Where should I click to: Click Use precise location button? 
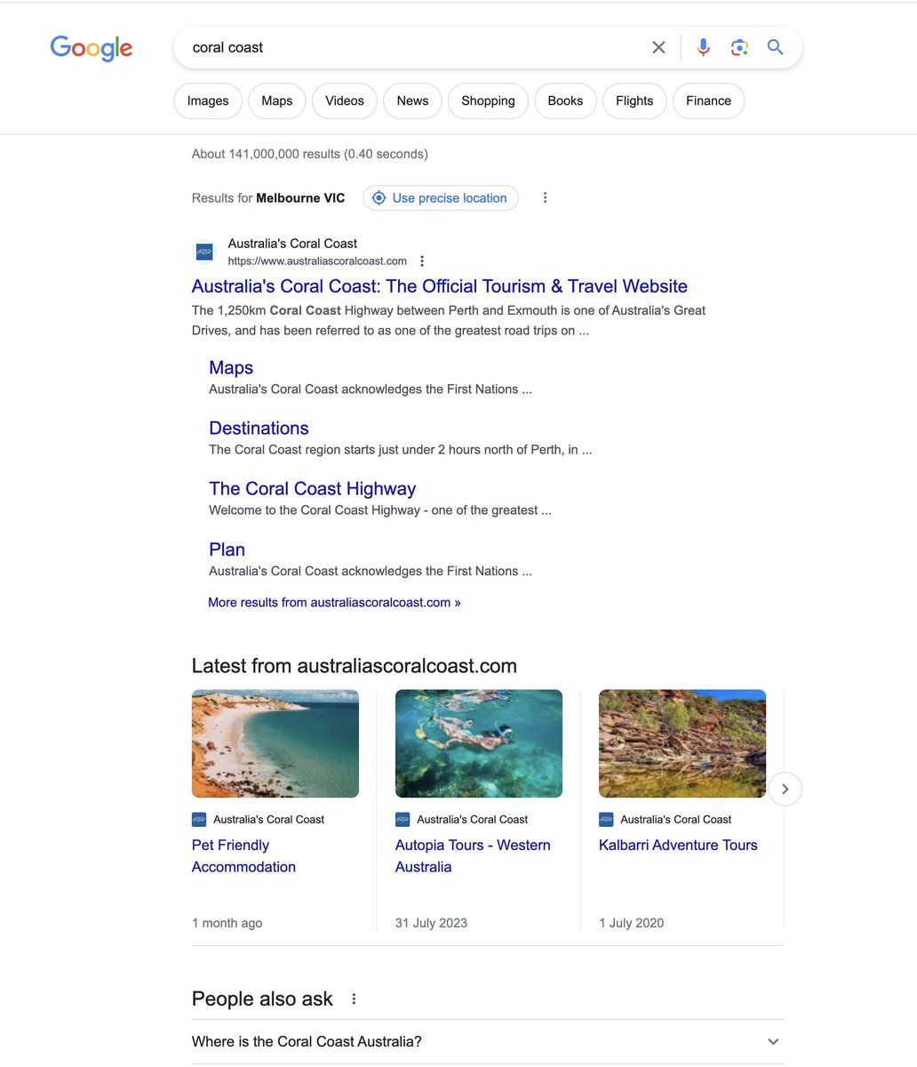441,198
